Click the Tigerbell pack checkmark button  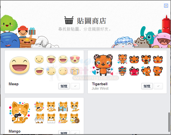(158, 86)
